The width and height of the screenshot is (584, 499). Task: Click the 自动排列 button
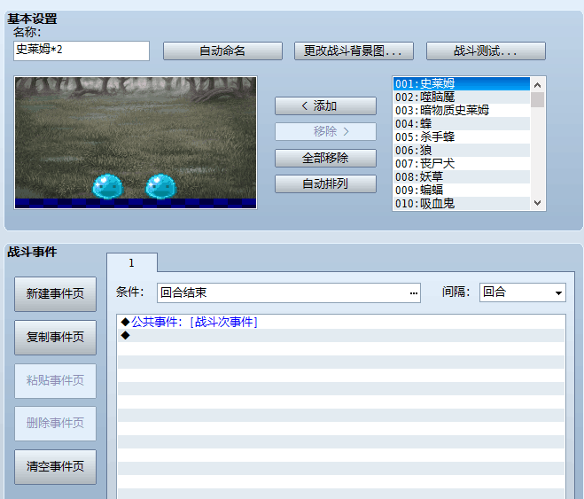point(325,183)
